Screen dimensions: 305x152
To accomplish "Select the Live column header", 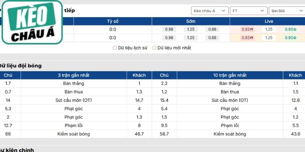I will [269, 21].
